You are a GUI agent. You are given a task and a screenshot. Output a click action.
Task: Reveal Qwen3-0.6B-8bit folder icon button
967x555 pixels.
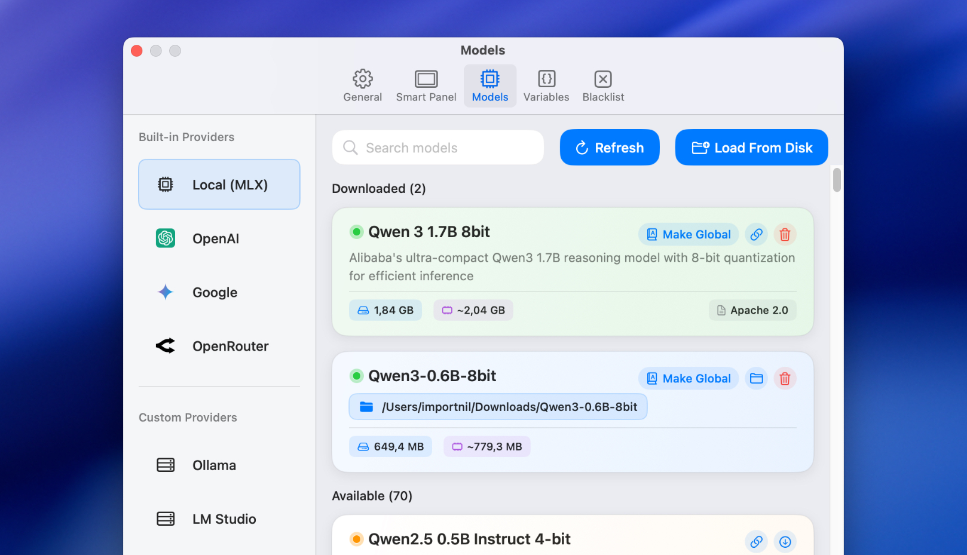click(x=756, y=378)
